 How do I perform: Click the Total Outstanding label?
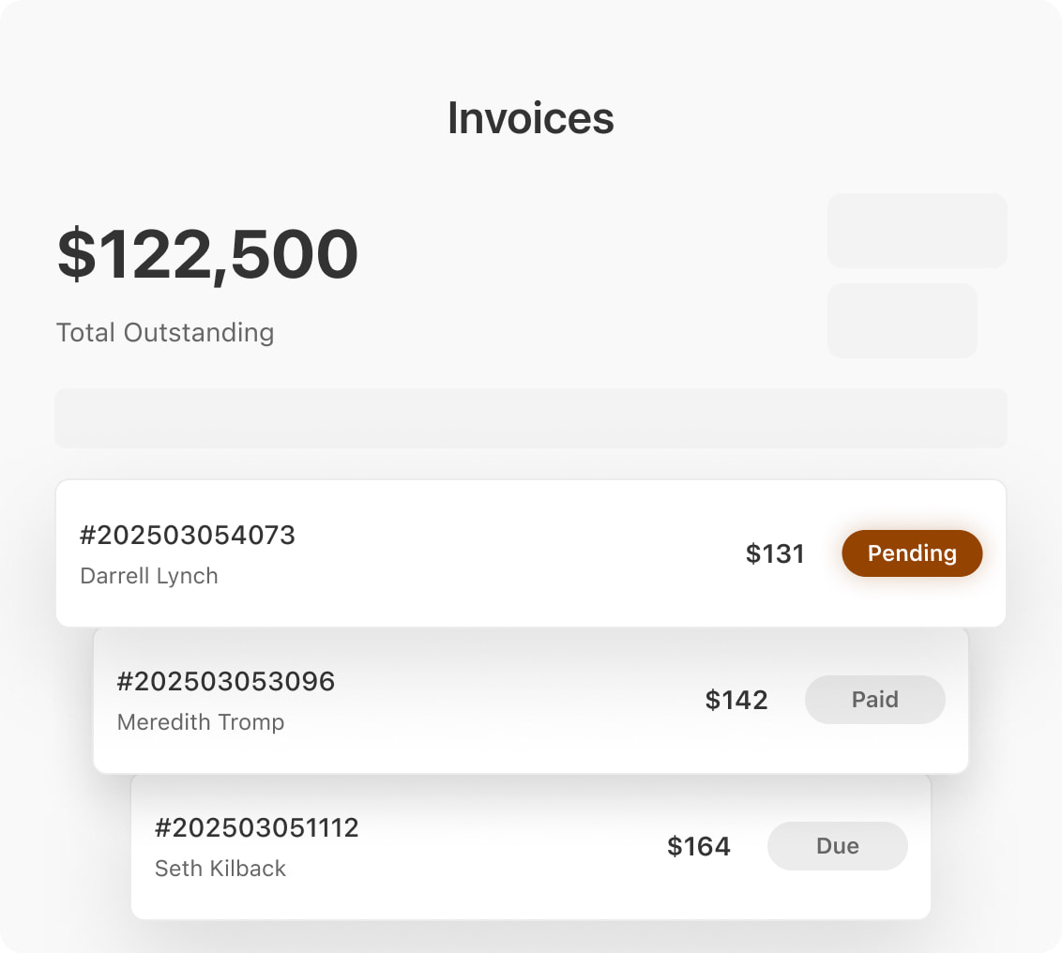pyautogui.click(x=165, y=333)
